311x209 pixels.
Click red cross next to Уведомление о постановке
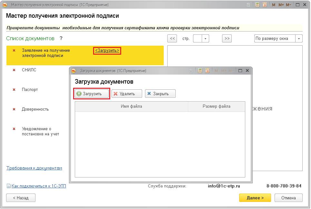point(14,129)
